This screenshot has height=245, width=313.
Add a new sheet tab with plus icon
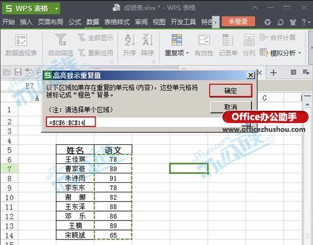point(273,73)
